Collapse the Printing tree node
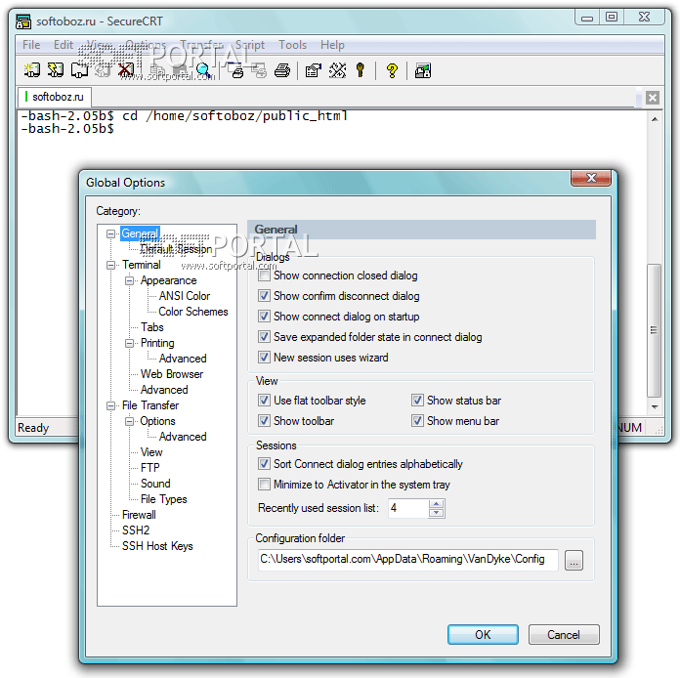The width and height of the screenshot is (680, 678). tap(129, 343)
